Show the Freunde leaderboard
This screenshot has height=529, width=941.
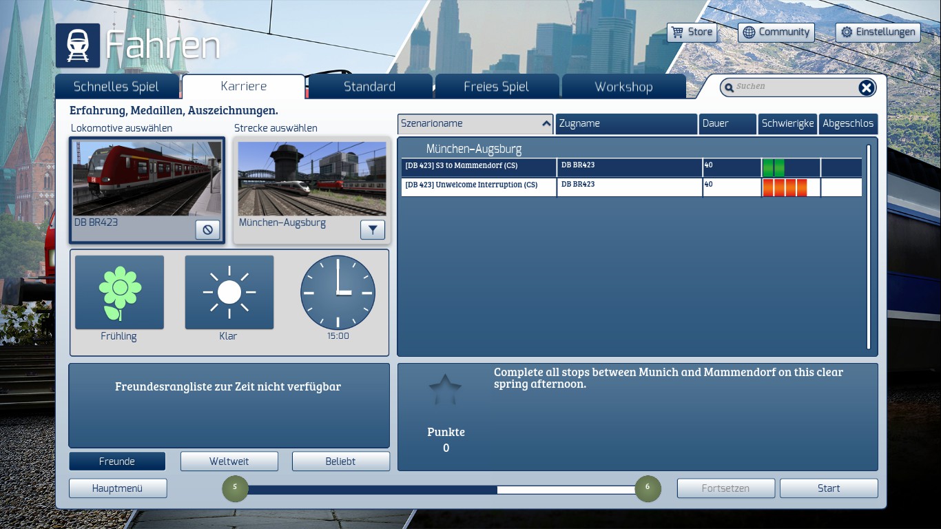117,461
